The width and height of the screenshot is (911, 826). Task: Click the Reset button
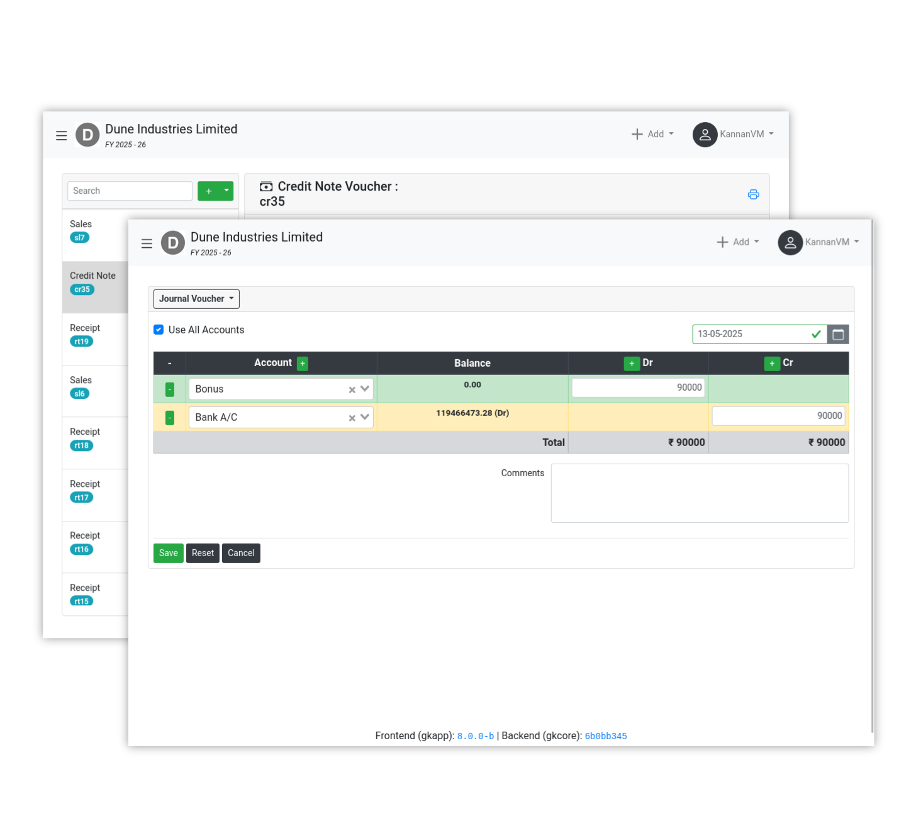tap(203, 553)
